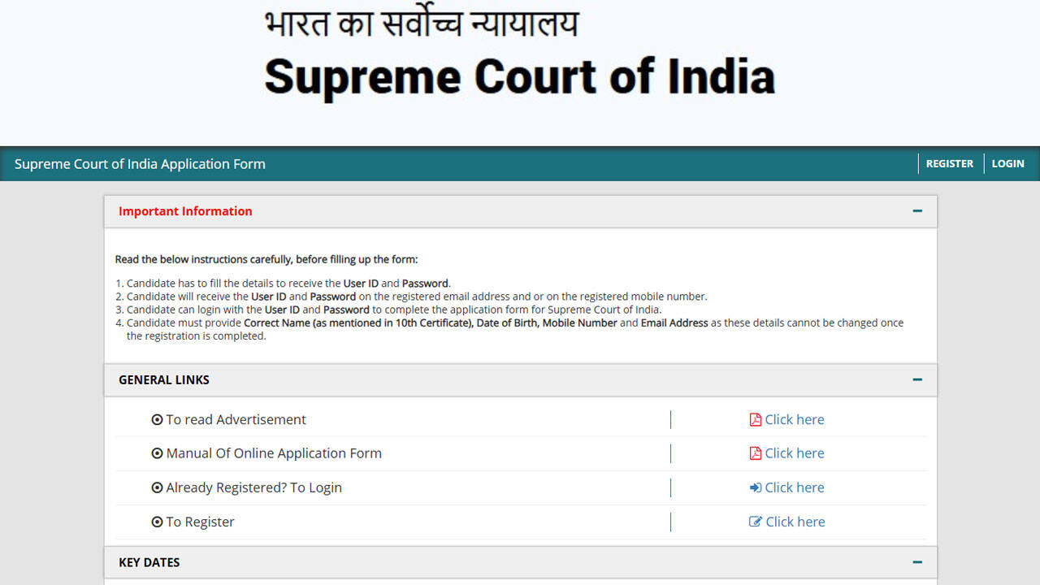This screenshot has width=1040, height=585.
Task: Click the PDF icon beside To read Advertisement
Action: pyautogui.click(x=756, y=419)
